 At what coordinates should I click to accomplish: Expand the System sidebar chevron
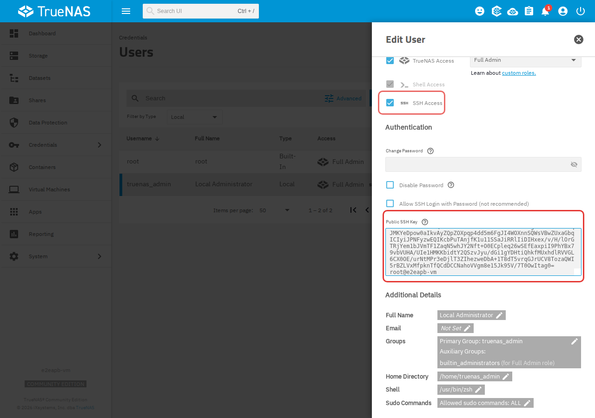pyautogui.click(x=99, y=256)
